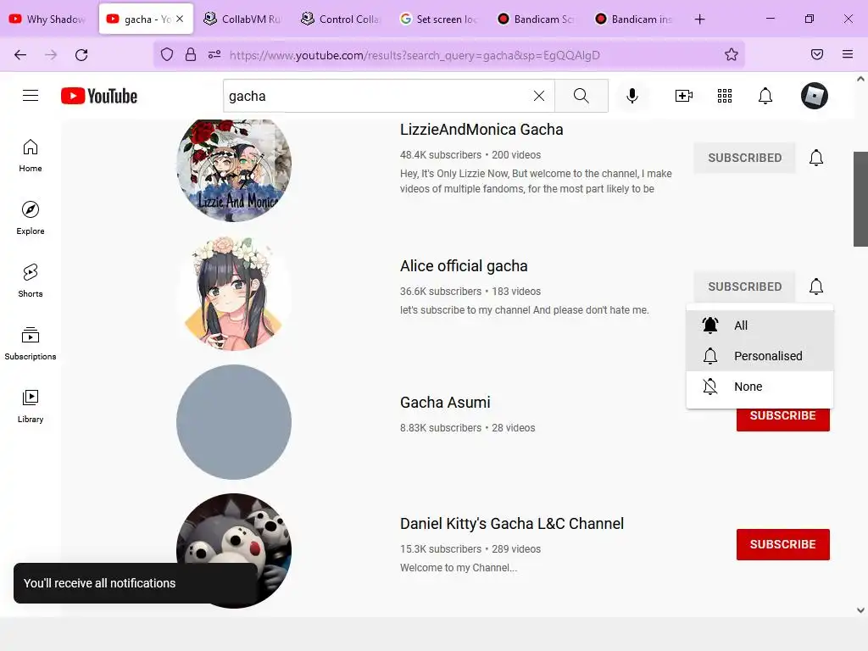The image size is (868, 651).
Task: Toggle Alice official gacha bell dropdown
Action: [x=816, y=287]
